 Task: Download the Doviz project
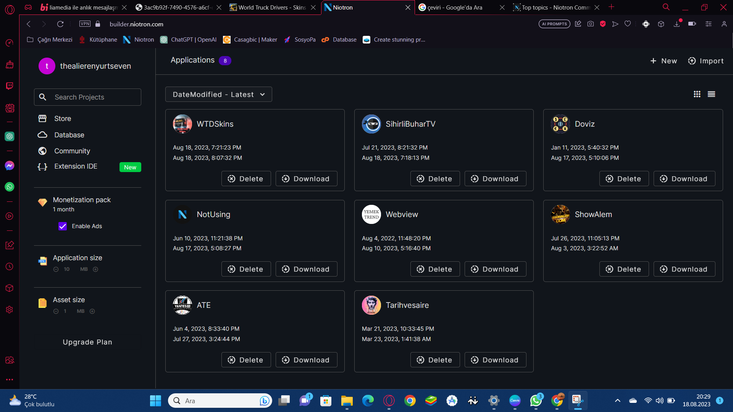click(684, 179)
